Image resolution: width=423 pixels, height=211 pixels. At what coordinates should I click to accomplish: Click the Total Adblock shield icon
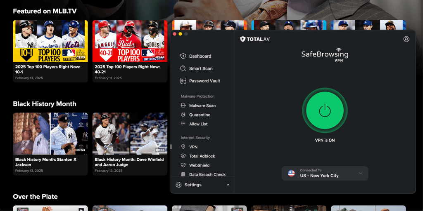[x=183, y=156]
